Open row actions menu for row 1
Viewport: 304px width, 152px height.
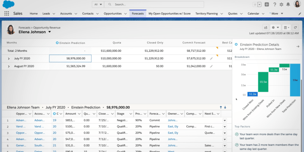click(225, 121)
